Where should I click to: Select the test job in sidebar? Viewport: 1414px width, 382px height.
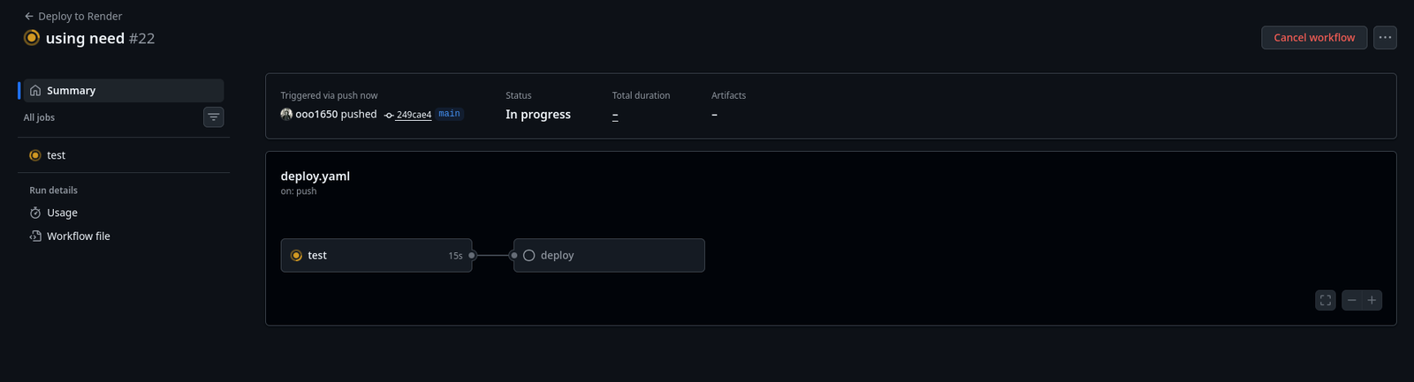coord(56,155)
